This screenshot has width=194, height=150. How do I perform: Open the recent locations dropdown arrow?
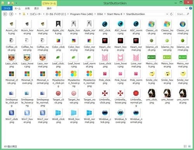(x=16, y=14)
